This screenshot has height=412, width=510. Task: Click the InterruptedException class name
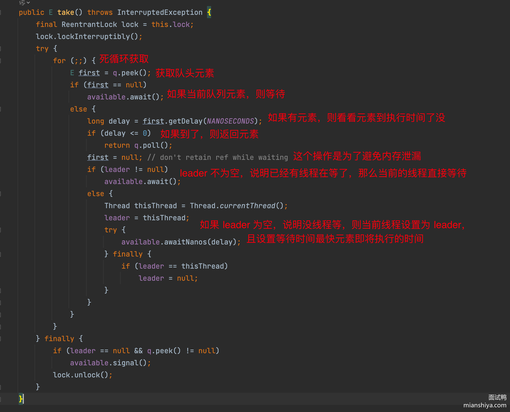click(160, 13)
